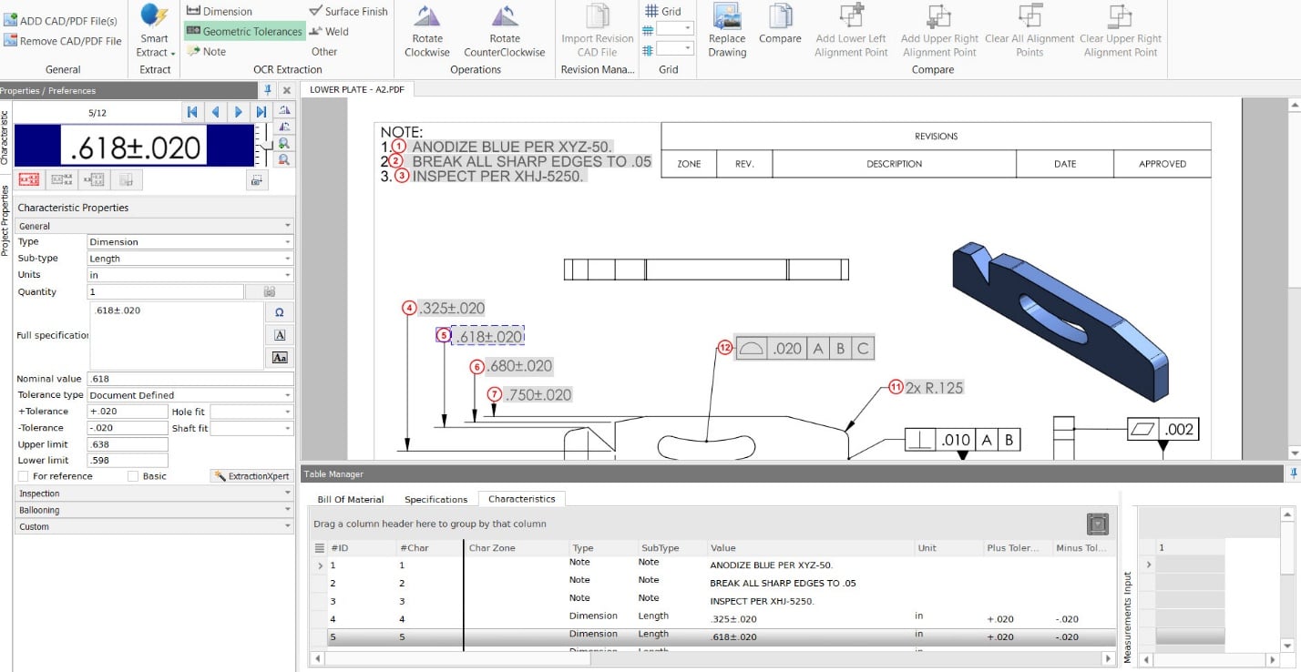Click table filter icon in Table Manager

click(1098, 524)
